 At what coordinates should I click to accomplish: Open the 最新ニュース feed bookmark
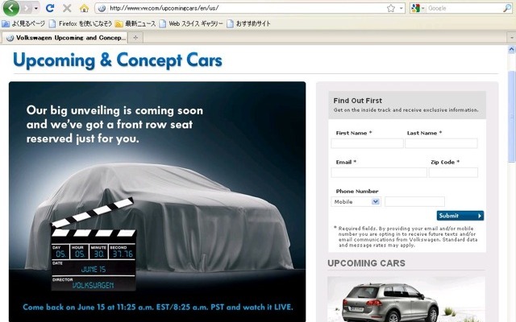(135, 23)
